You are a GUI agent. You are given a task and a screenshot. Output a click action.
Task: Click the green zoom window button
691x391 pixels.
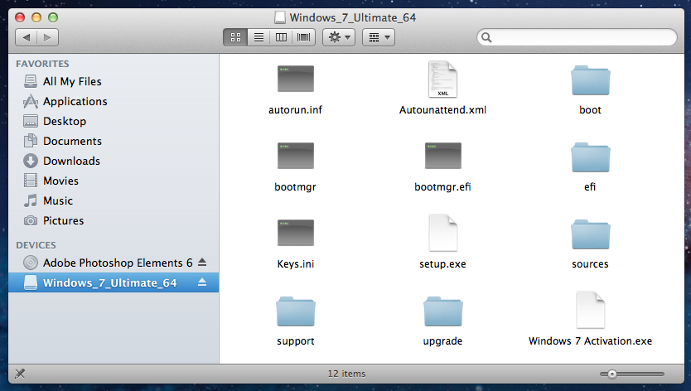tap(53, 17)
